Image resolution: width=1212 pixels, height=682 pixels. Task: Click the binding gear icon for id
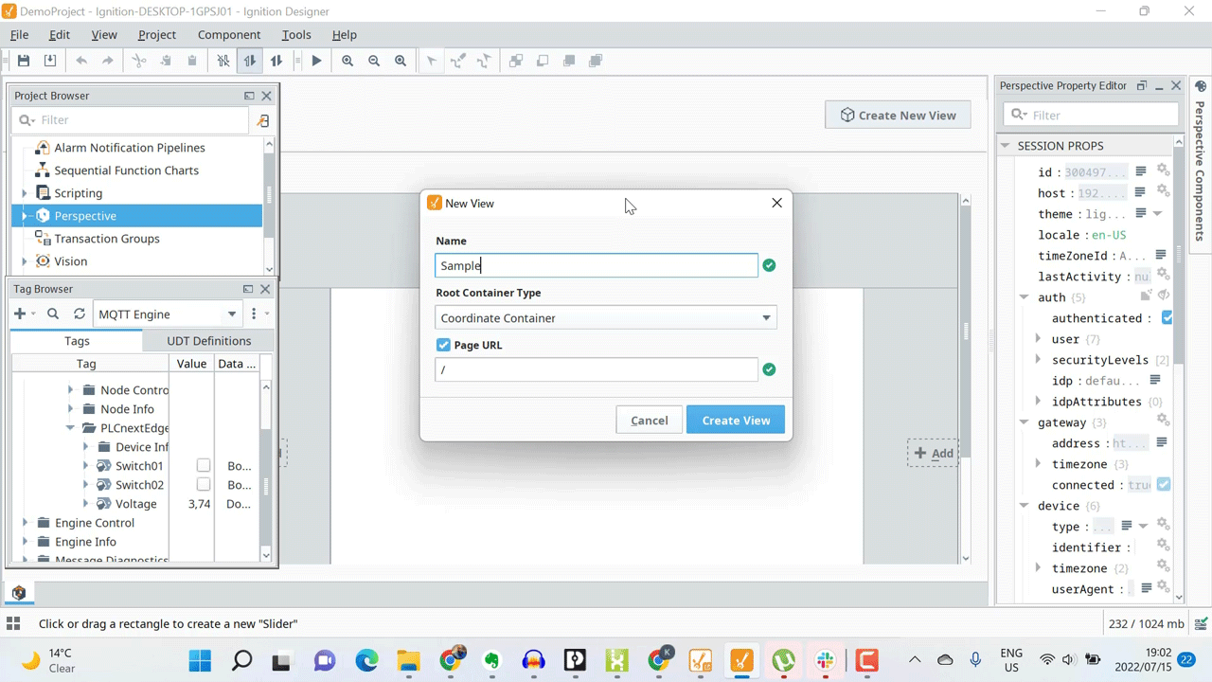(x=1163, y=171)
